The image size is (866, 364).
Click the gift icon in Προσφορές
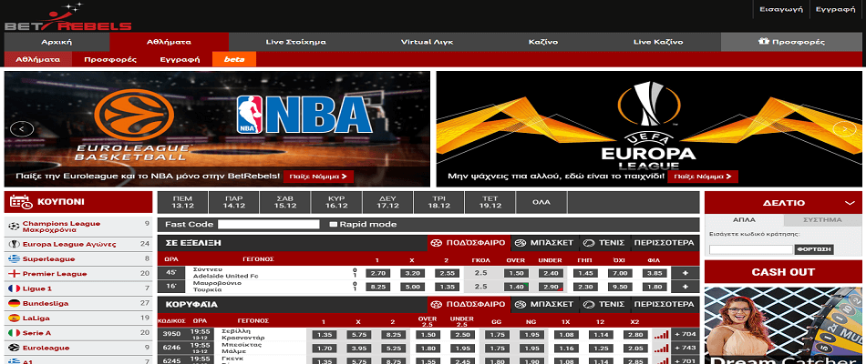click(x=763, y=41)
